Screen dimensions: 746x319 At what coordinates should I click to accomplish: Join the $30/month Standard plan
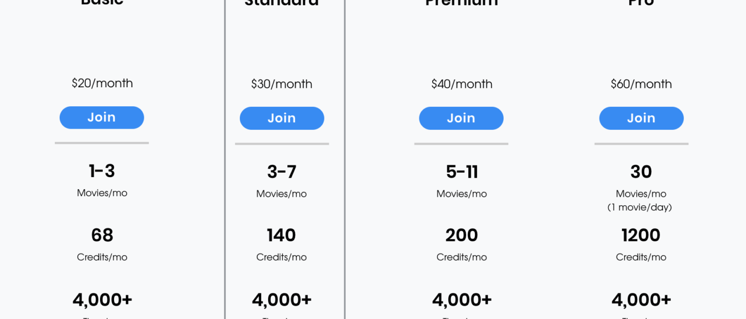(282, 118)
